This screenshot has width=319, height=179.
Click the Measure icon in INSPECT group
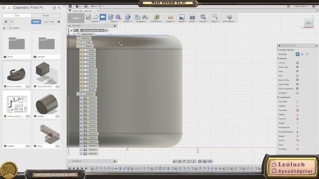click(x=170, y=17)
